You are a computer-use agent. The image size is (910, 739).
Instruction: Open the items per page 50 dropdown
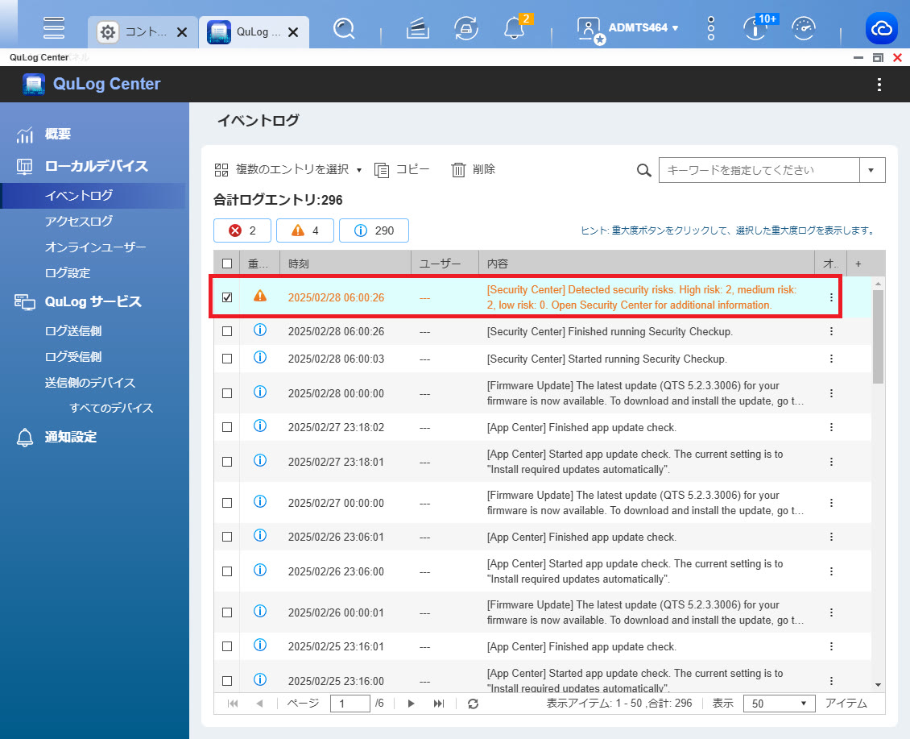click(779, 704)
